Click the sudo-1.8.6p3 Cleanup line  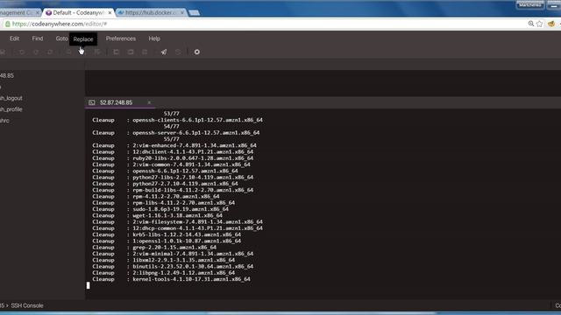[160, 209]
